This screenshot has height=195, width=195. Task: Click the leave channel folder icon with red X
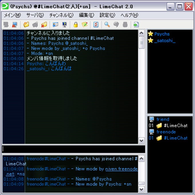point(44,24)
